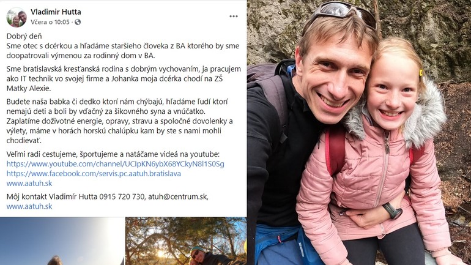Open the www.aatuh.sk link below the contact line

[x=29, y=206]
